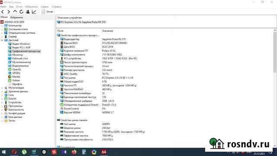277x156 pixels.
Task: Select the PCI Express 3.0 x16 Sapphire Pulse RX 570 device
Action: [81, 22]
